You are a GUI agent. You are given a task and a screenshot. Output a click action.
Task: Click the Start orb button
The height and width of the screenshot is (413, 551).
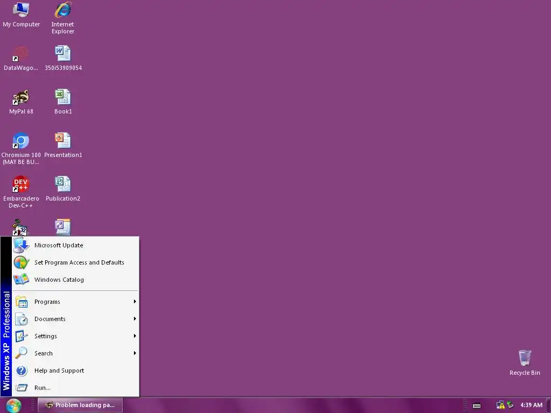click(13, 405)
